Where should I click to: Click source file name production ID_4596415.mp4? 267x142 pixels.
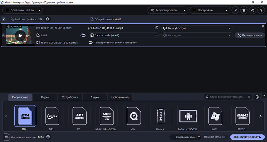click(x=54, y=28)
